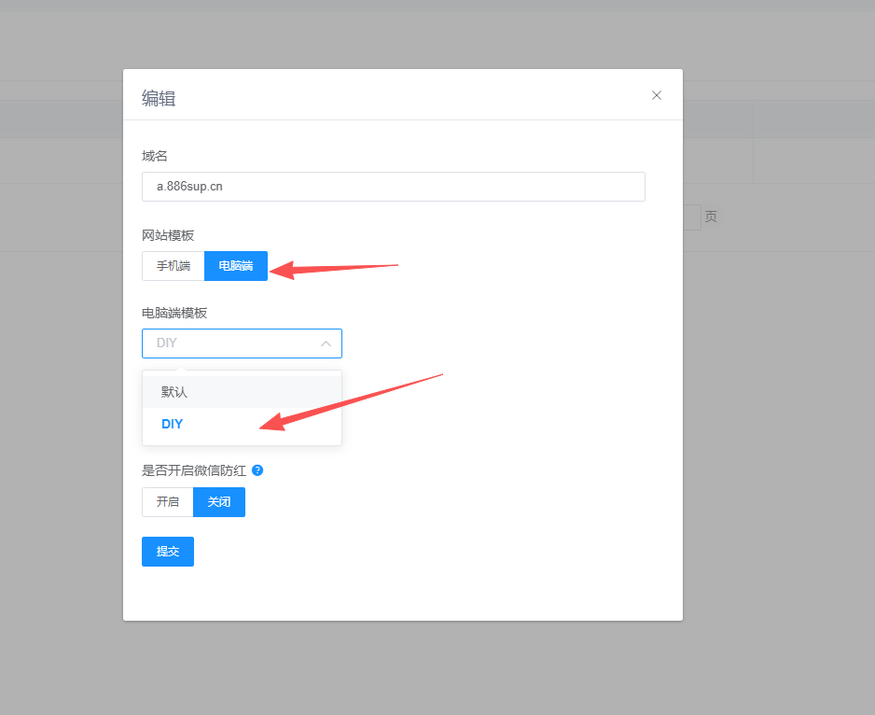Click the 编辑 dialog title text
875x715 pixels.
[159, 98]
